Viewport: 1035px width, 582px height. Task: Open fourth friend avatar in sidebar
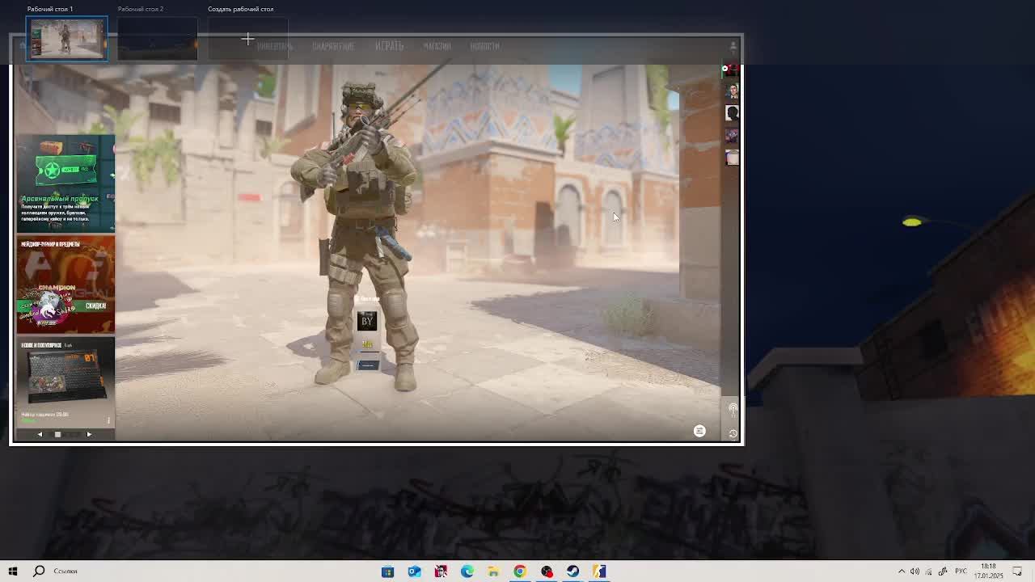tap(732, 135)
